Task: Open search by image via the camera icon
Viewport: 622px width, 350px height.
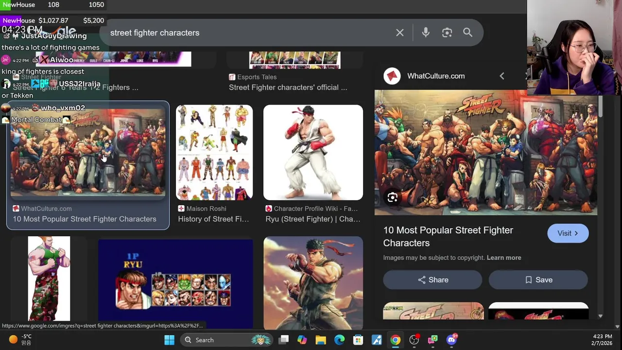Action: point(447,33)
